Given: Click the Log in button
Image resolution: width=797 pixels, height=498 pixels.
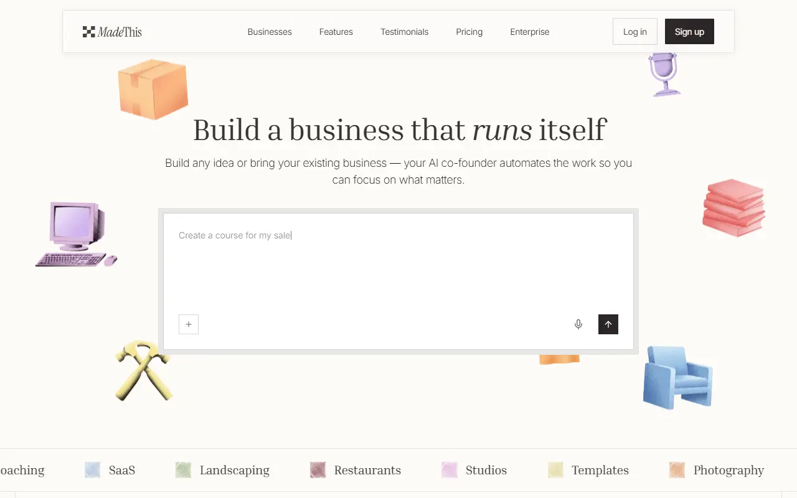Looking at the screenshot, I should pyautogui.click(x=635, y=32).
